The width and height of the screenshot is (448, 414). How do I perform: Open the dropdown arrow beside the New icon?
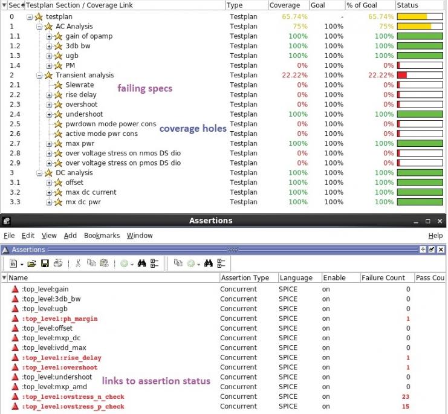pos(22,265)
